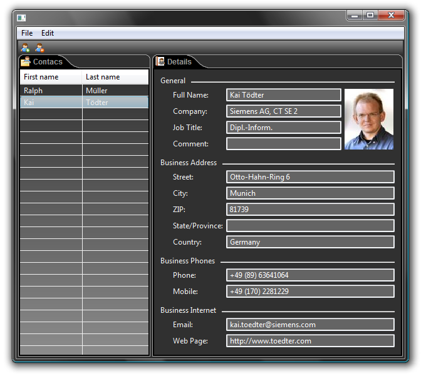Click the Street input field

(x=310, y=177)
